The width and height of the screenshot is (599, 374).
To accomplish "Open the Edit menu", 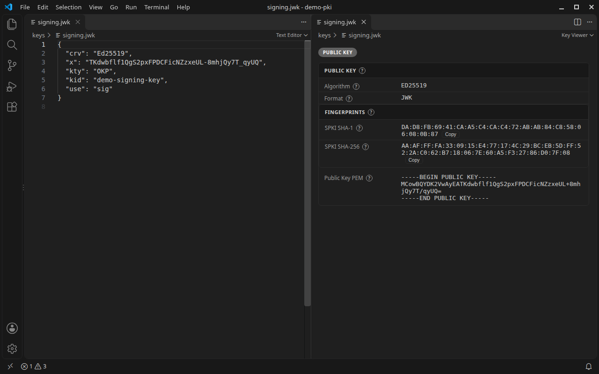I will [x=43, y=7].
